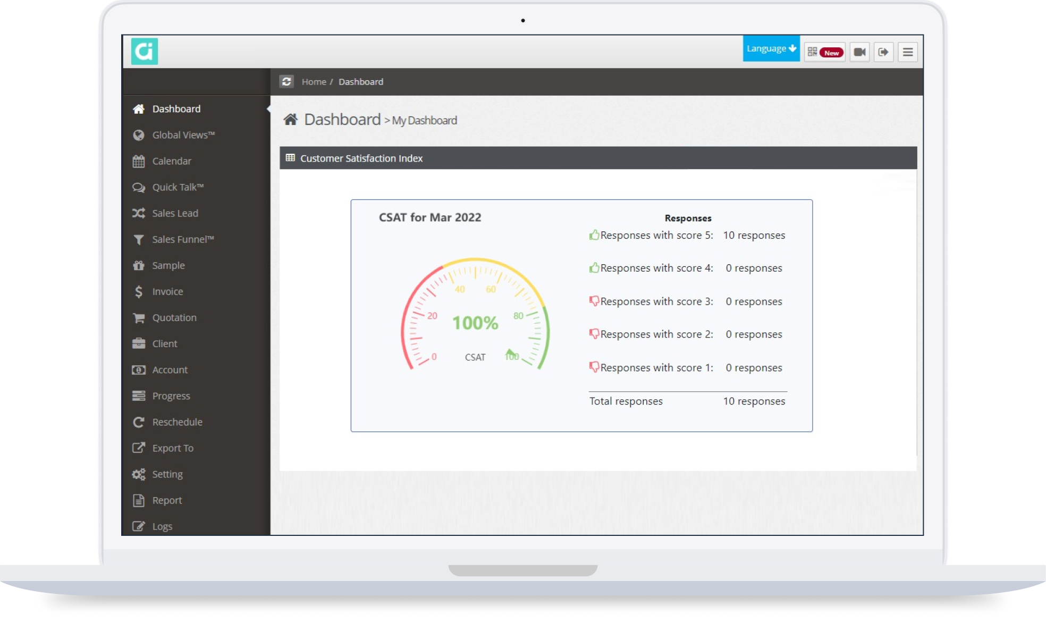The width and height of the screenshot is (1046, 622).
Task: Click the app logo in header
Action: pos(145,52)
